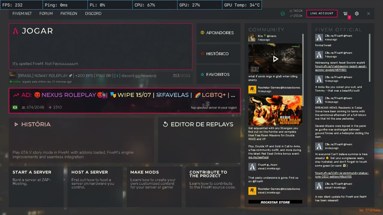Image resolution: width=383 pixels, height=215 pixels.
Task: Click the Noway Roleplay server thumbnail icon
Action: click(x=13, y=75)
